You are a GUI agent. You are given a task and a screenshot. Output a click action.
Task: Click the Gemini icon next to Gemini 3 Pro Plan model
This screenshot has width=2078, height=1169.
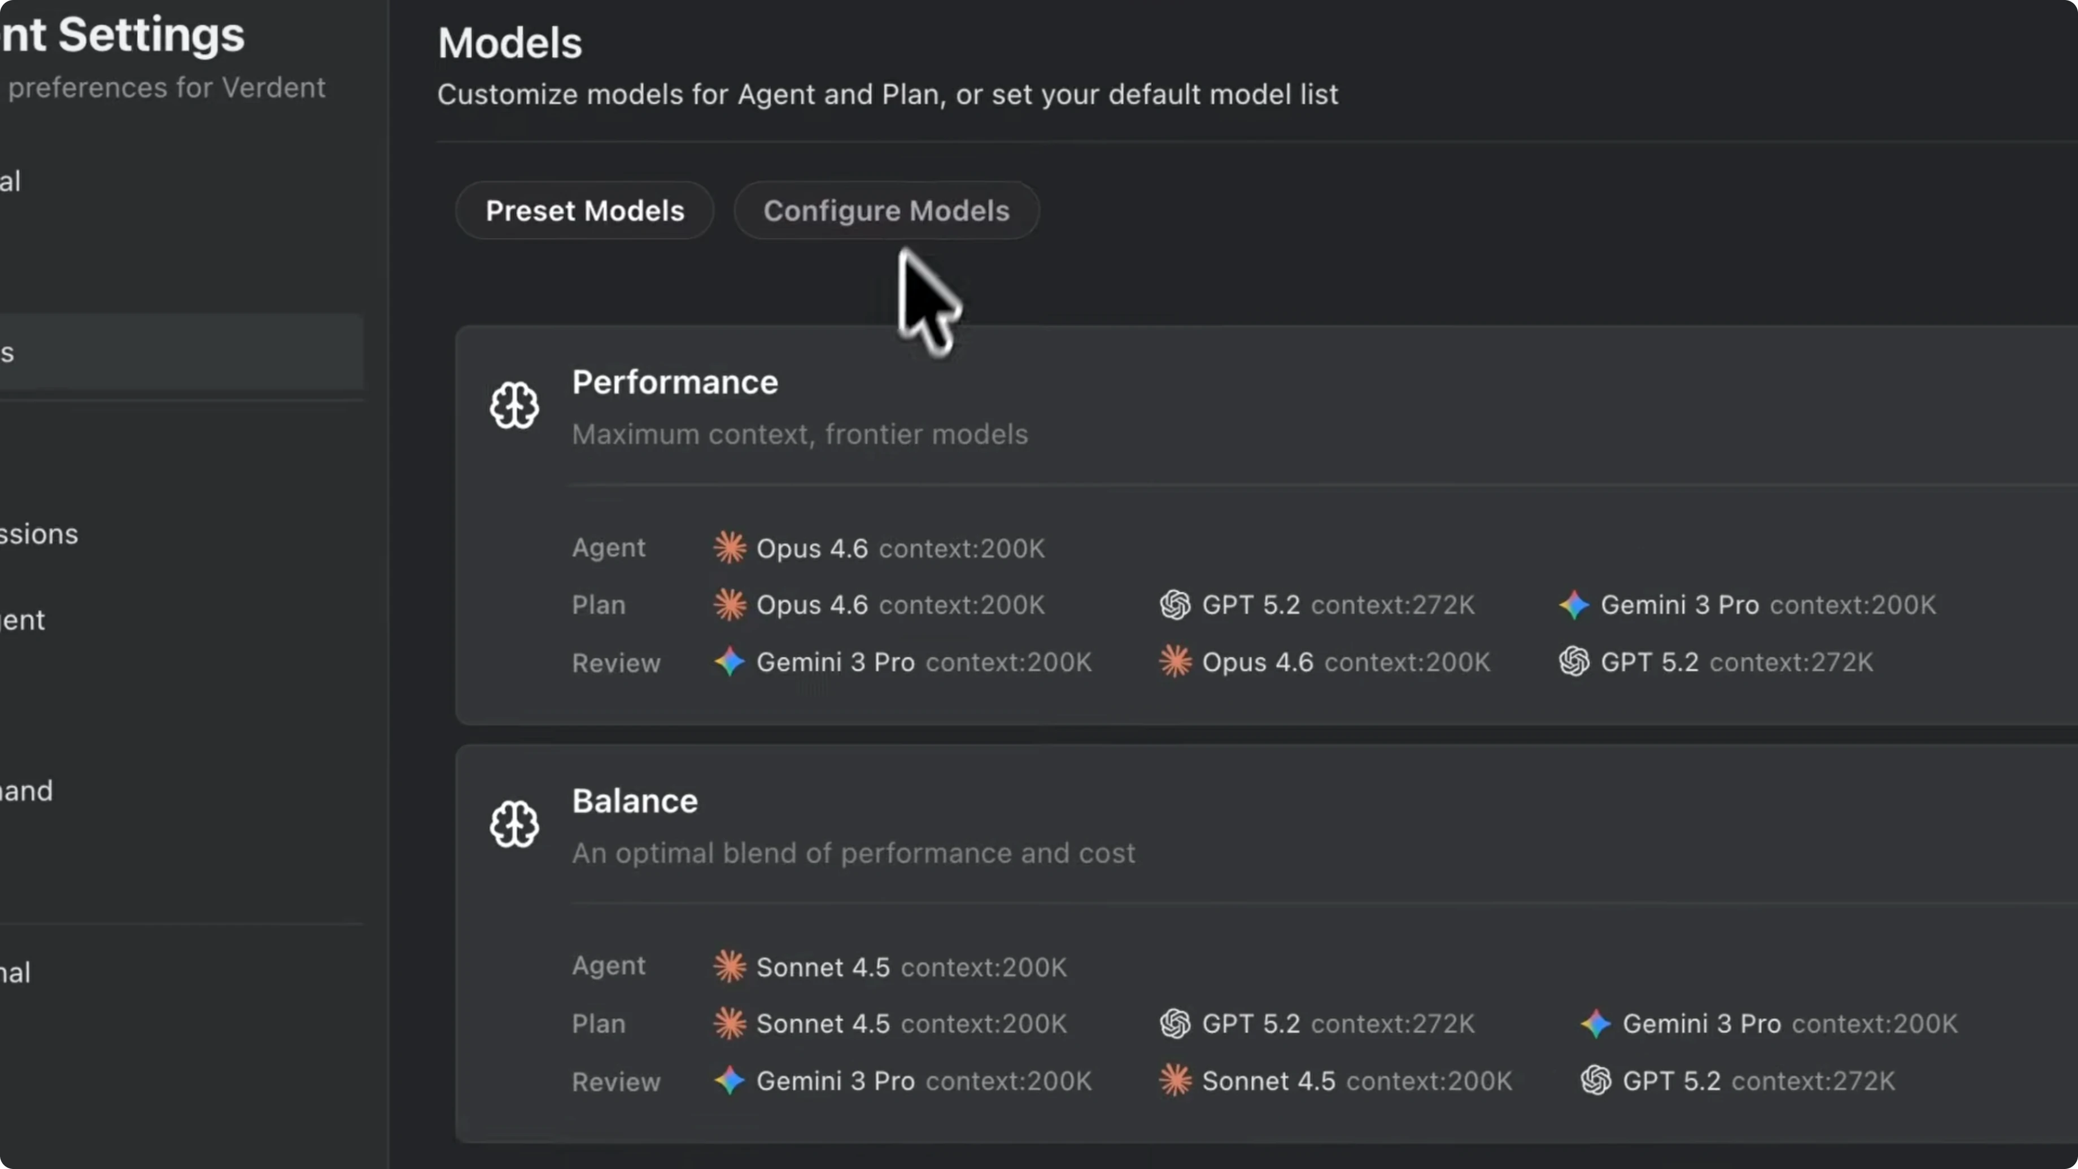click(x=1574, y=605)
